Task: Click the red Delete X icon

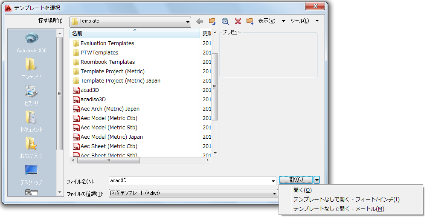Action: [238, 21]
